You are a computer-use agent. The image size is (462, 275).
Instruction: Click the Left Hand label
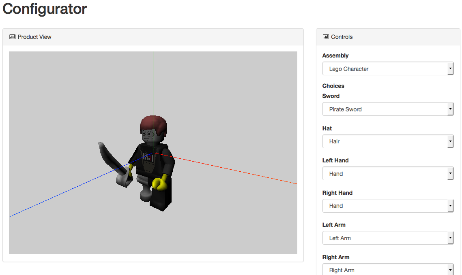335,161
